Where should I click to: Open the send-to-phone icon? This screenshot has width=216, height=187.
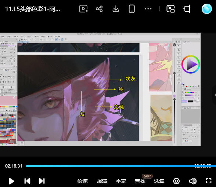[132, 9]
